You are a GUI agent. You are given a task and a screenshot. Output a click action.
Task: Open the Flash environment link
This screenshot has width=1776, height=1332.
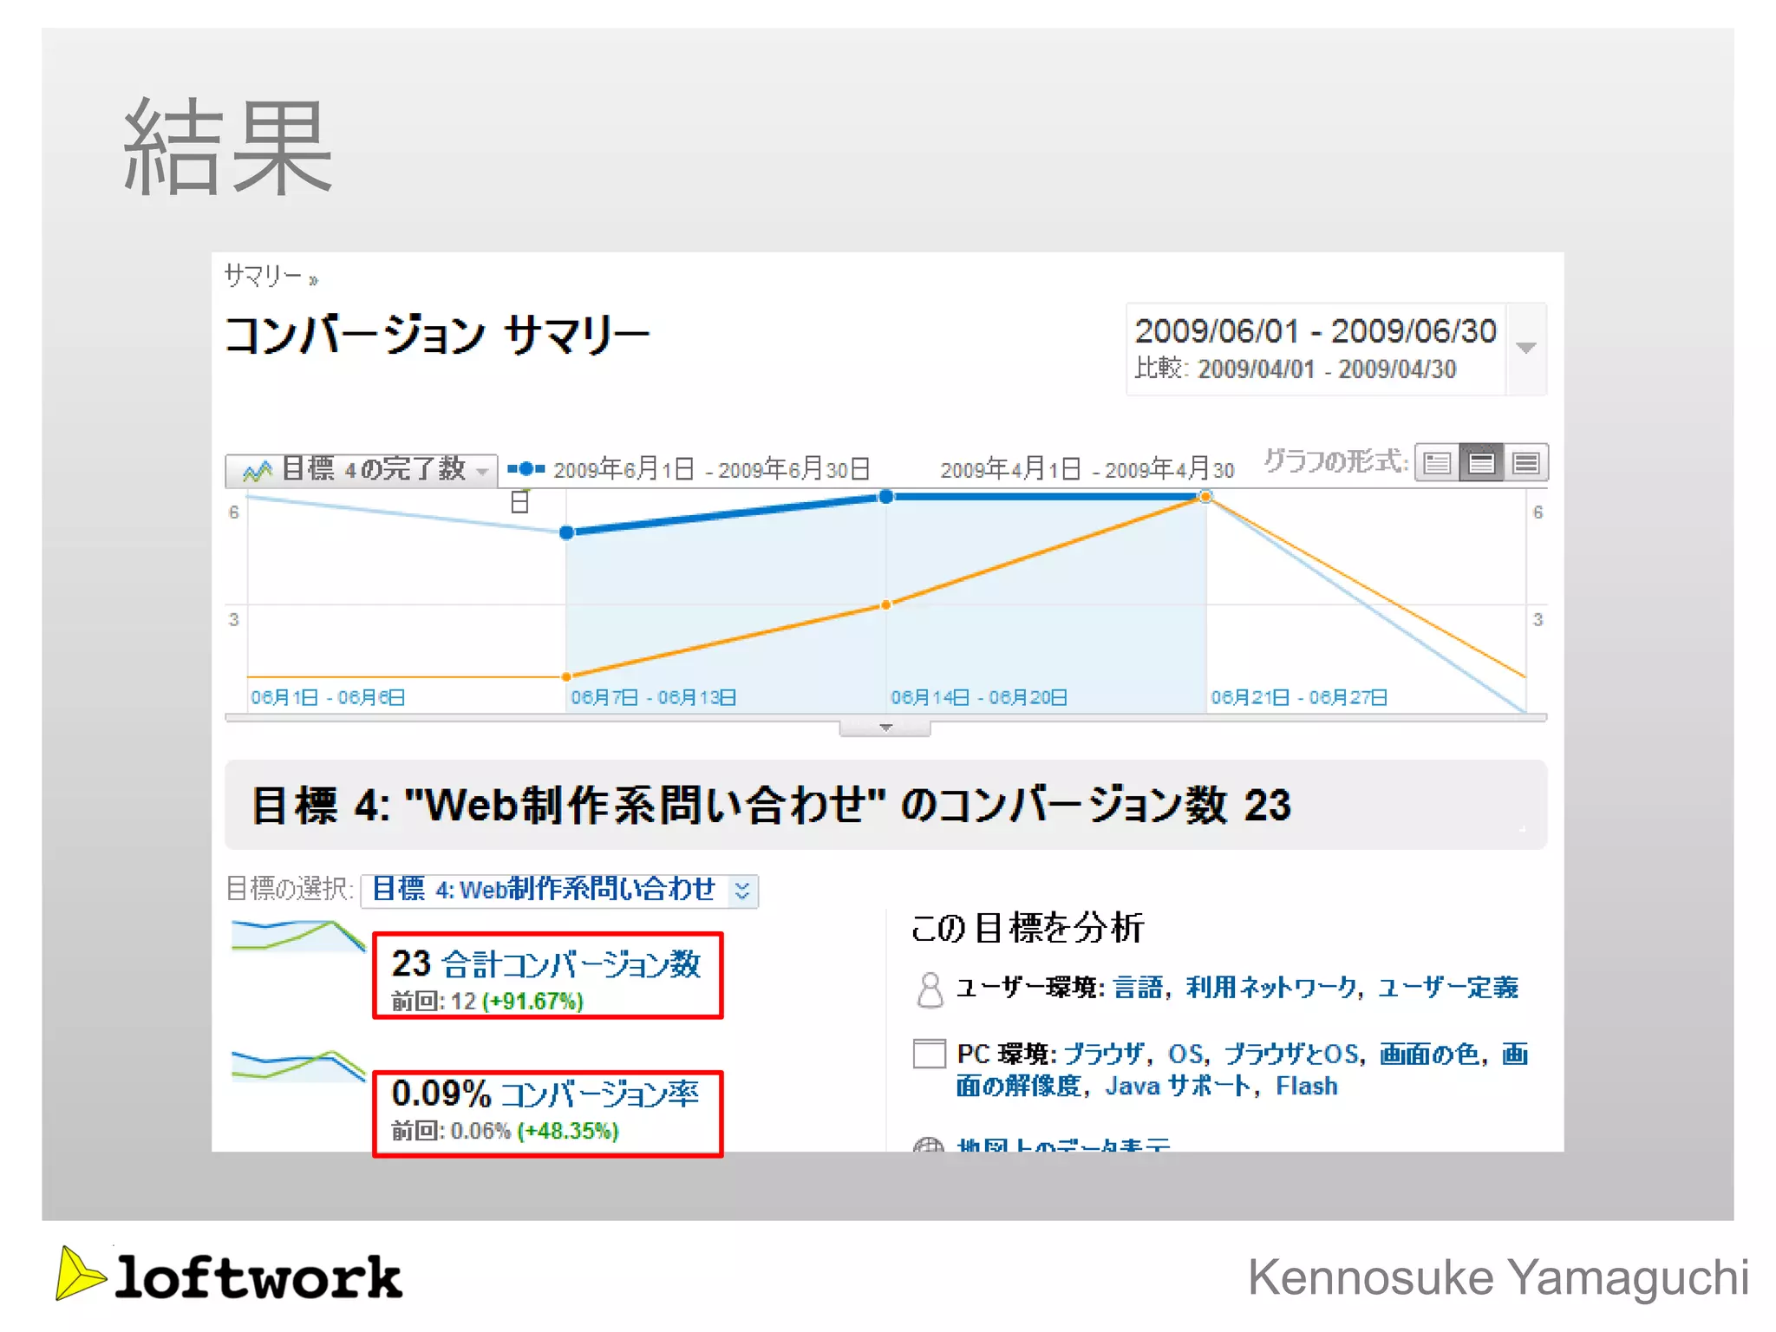[x=1306, y=1087]
